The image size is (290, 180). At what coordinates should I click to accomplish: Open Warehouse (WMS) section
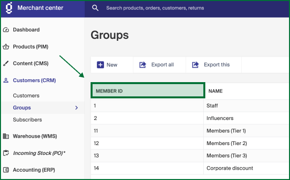(35, 136)
